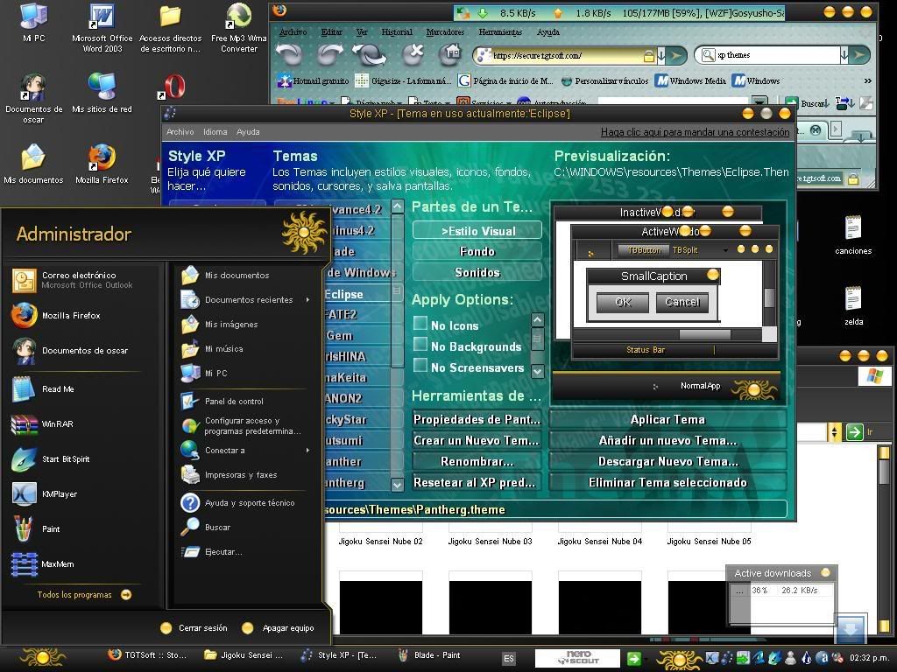This screenshot has height=672, width=897.
Task: Click the theme list vertical scrollbar thumb
Action: [398, 290]
